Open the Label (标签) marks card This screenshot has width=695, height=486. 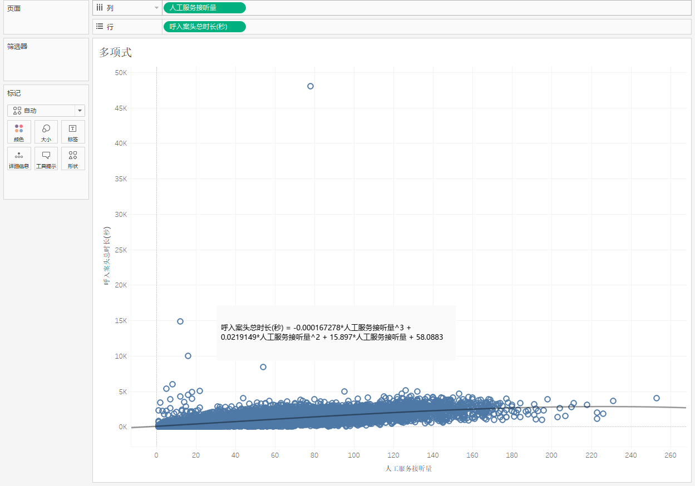(73, 132)
